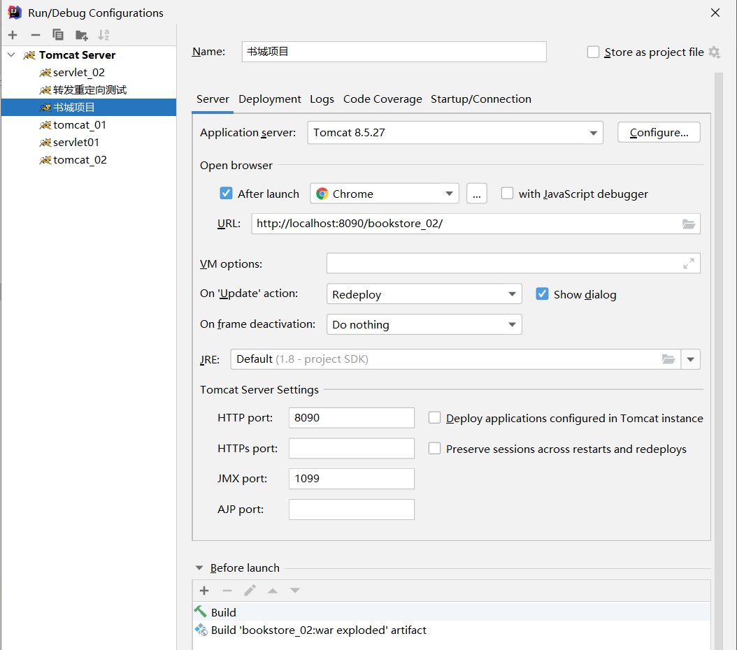Select the 转发重定向测试 configuration
737x650 pixels.
tap(89, 90)
